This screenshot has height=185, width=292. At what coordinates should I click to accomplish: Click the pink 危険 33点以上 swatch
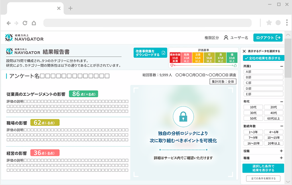(187, 58)
